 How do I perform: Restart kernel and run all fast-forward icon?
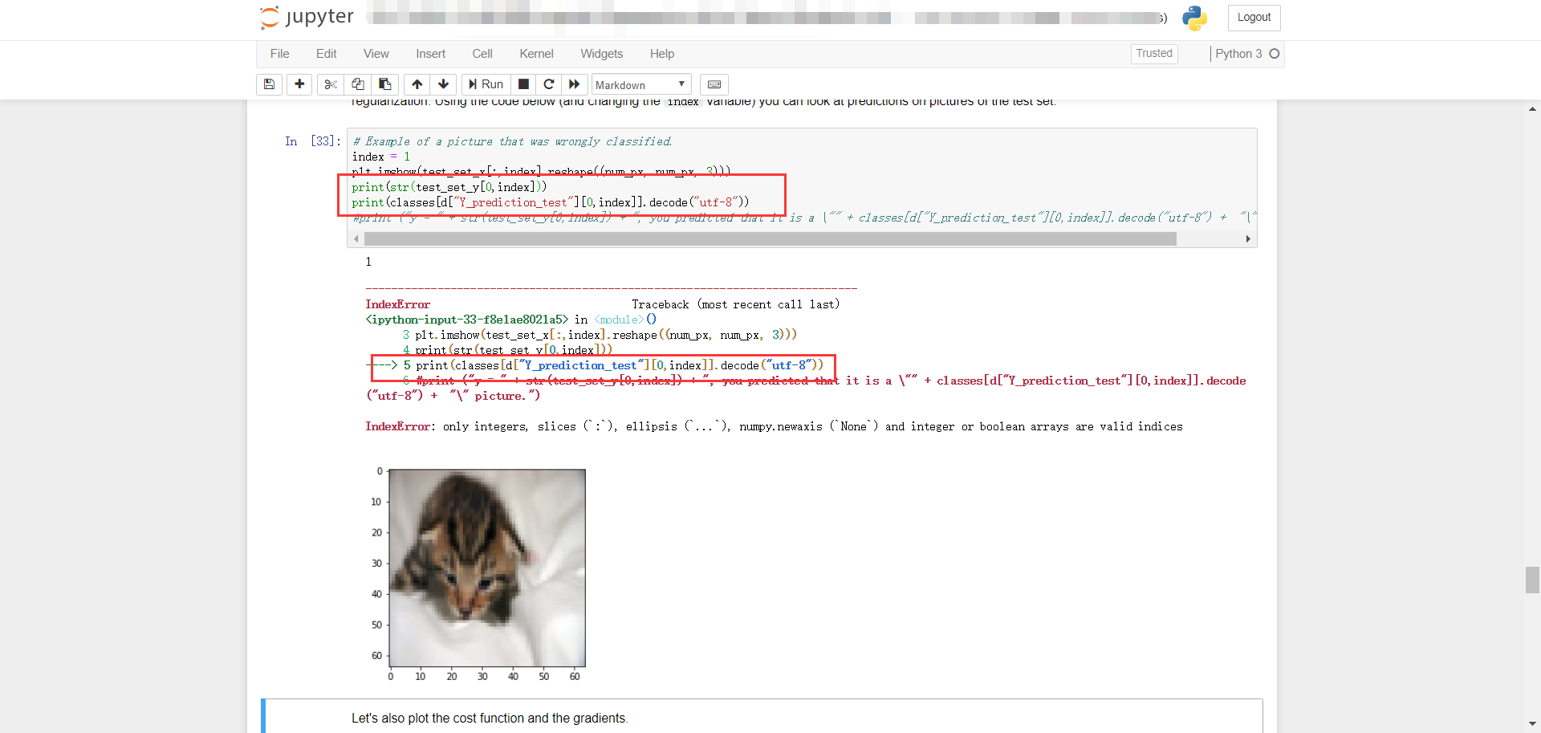coord(575,84)
